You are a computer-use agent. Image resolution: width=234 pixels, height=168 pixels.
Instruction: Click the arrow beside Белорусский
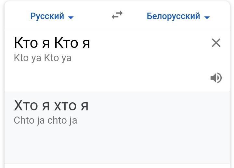[207, 17]
